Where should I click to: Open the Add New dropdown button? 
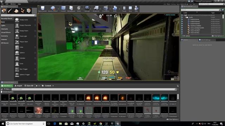[7, 86]
